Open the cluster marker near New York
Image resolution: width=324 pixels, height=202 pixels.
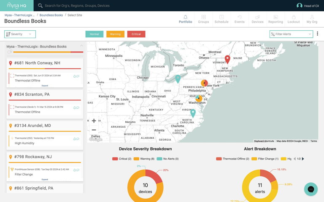[204, 83]
